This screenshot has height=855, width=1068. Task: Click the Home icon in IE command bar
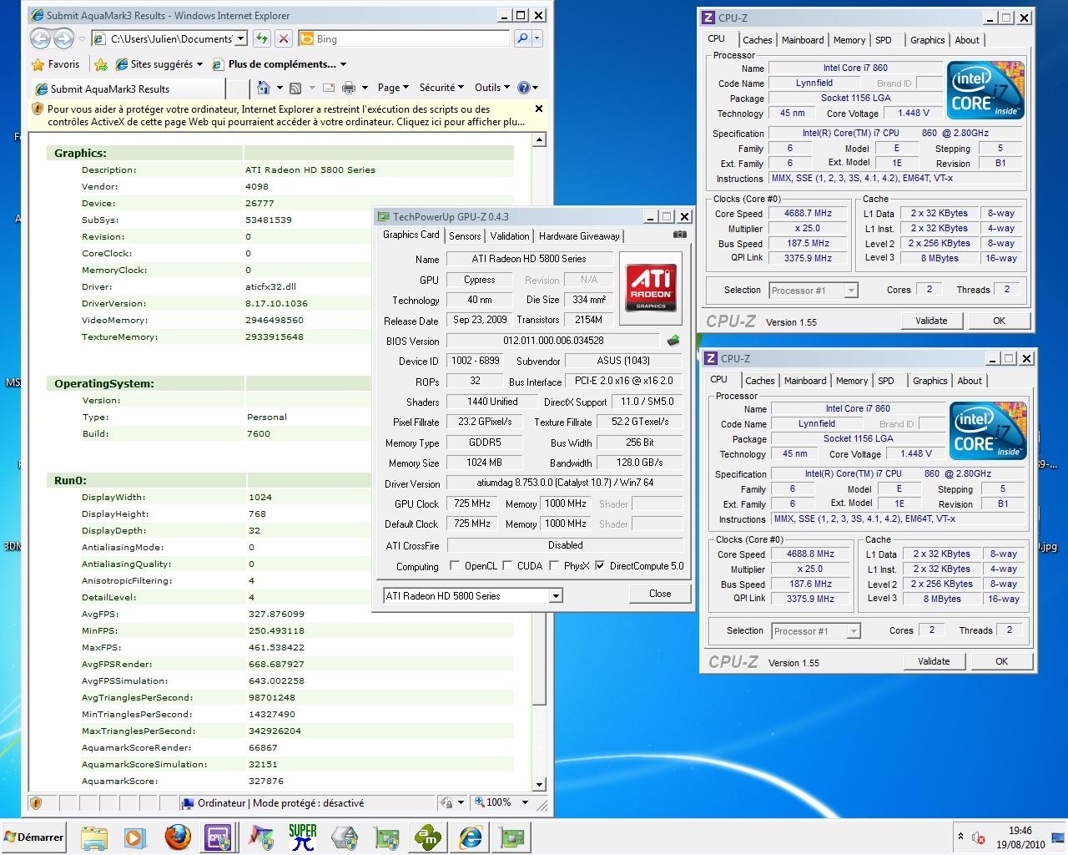264,88
